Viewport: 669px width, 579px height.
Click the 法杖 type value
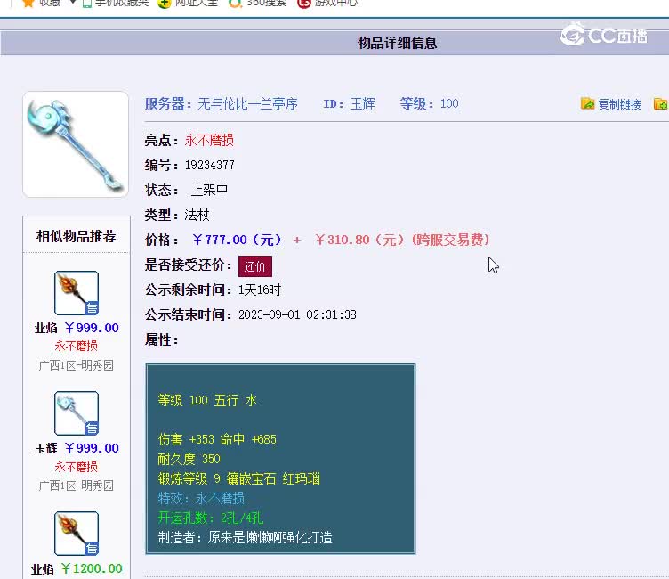(197, 215)
